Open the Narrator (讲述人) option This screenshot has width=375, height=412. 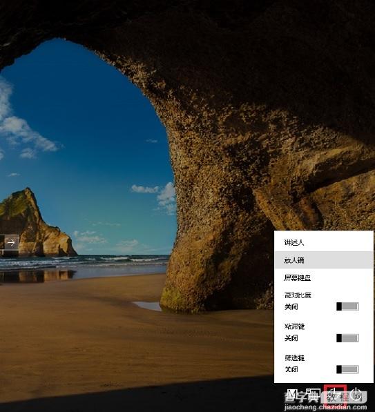(x=323, y=242)
